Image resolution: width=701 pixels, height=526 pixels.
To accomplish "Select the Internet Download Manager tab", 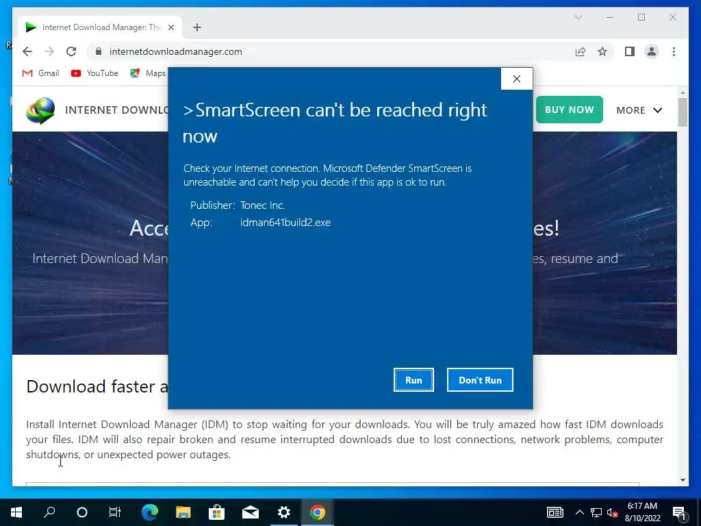I will coord(100,27).
